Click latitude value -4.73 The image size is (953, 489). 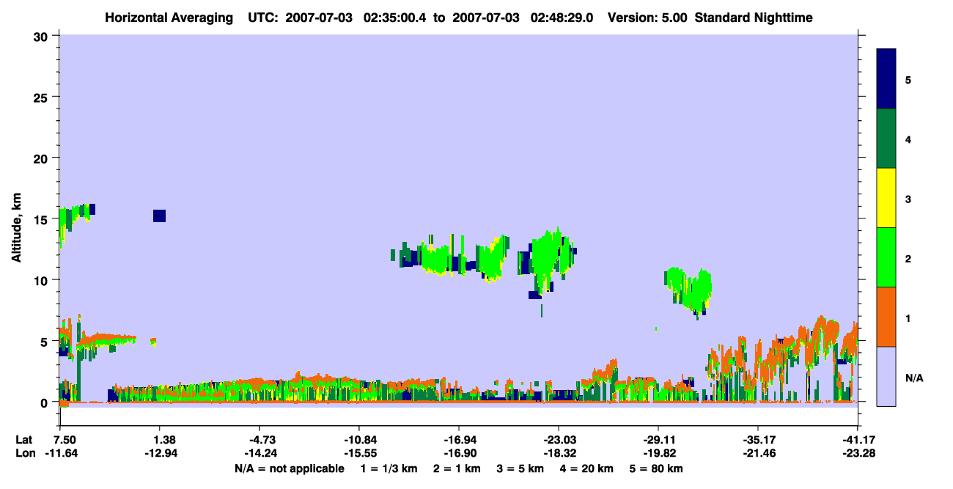(261, 440)
